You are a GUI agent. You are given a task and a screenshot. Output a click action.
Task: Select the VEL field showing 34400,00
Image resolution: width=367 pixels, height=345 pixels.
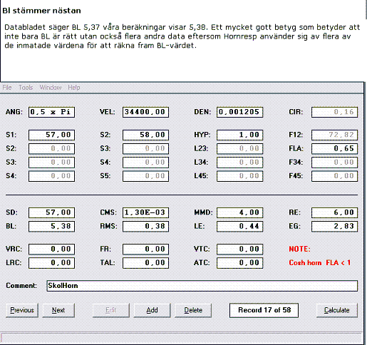point(145,112)
